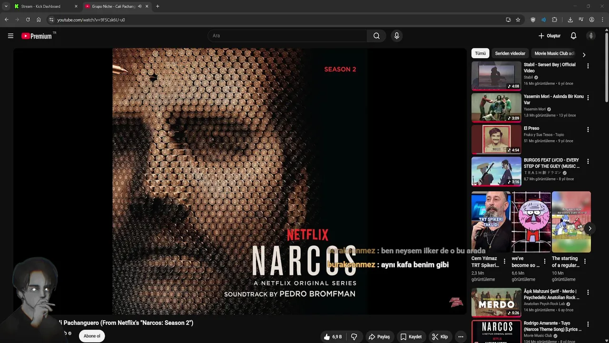Image resolution: width=609 pixels, height=343 pixels.
Task: Subscribe with the Abone ol button
Action: click(x=92, y=336)
